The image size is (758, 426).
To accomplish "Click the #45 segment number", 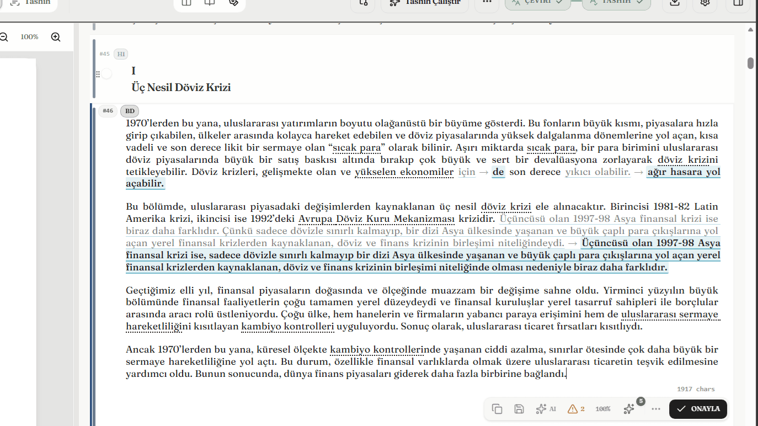I will pyautogui.click(x=105, y=54).
